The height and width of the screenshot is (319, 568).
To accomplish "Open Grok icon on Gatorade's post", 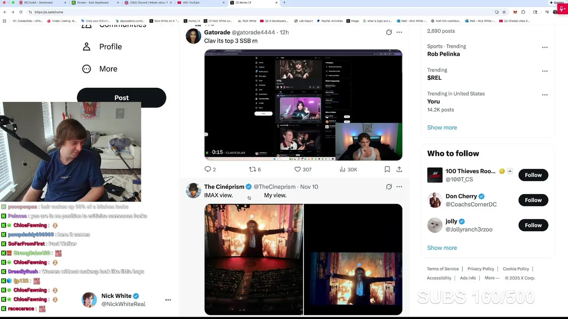I will click(x=389, y=32).
